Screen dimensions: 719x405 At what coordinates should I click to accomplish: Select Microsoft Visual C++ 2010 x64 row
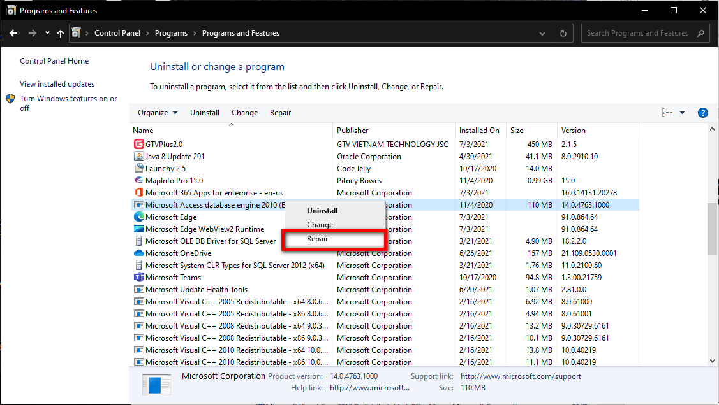(385, 350)
